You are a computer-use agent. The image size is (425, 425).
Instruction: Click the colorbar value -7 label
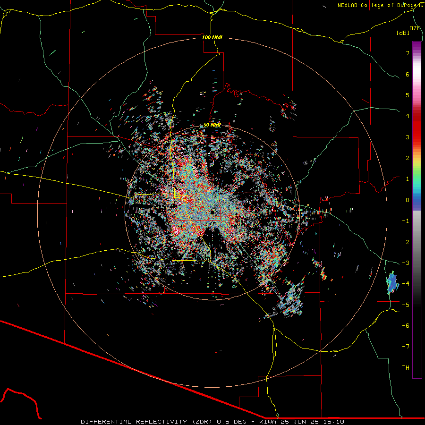406,347
